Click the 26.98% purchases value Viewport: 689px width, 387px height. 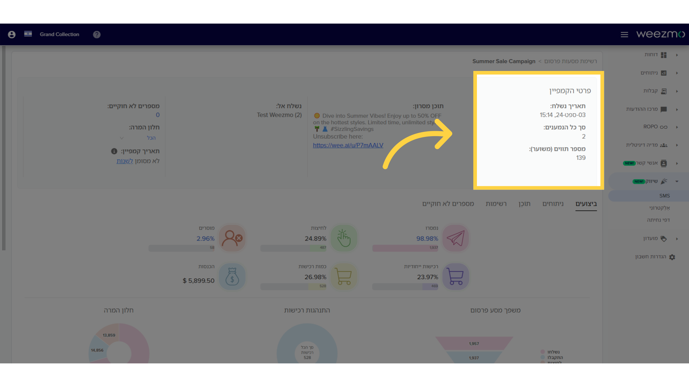click(315, 277)
